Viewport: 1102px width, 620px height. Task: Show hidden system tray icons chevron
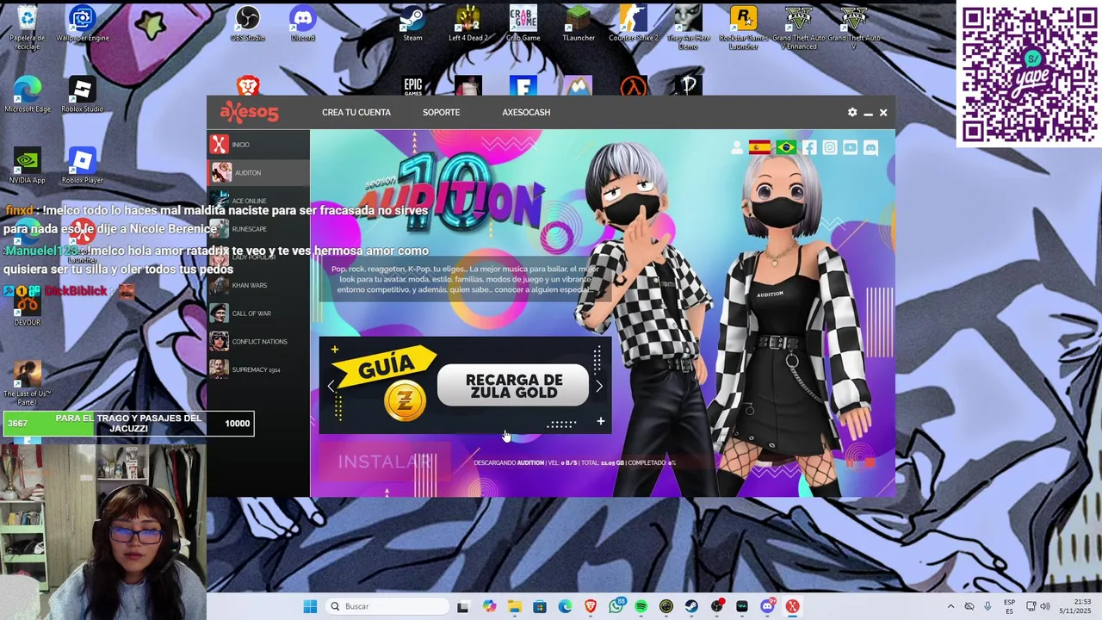click(x=950, y=606)
